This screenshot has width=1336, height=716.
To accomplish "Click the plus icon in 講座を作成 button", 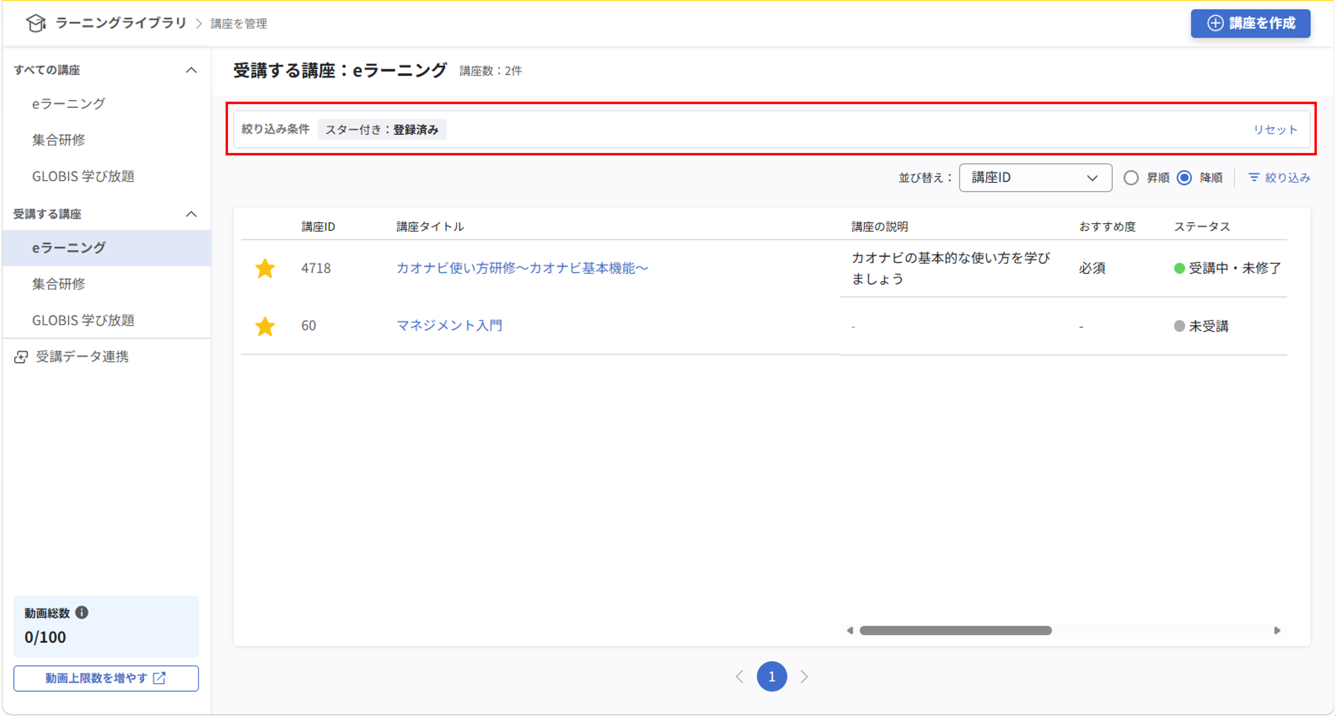I will tap(1215, 23).
